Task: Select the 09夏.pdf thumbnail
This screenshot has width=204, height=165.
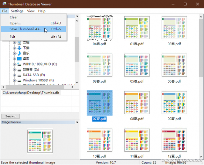Action: [x=174, y=102]
